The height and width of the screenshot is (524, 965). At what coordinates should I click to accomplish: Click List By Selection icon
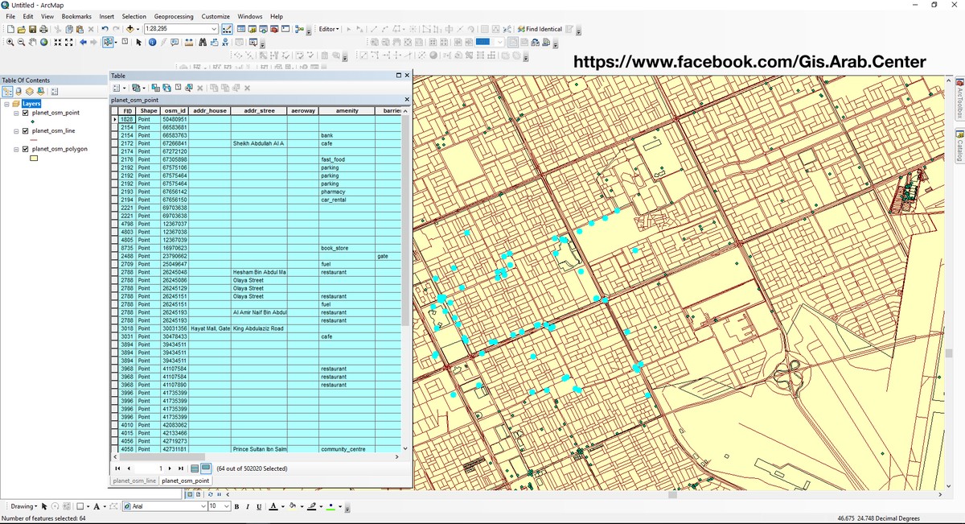click(41, 92)
